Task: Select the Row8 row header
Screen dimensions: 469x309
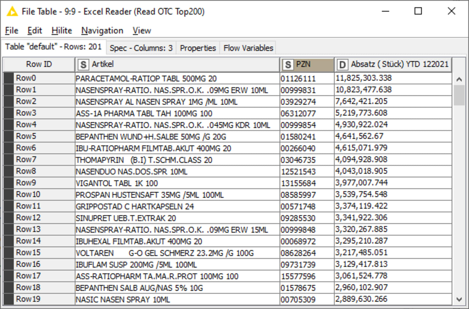Action: coord(39,171)
